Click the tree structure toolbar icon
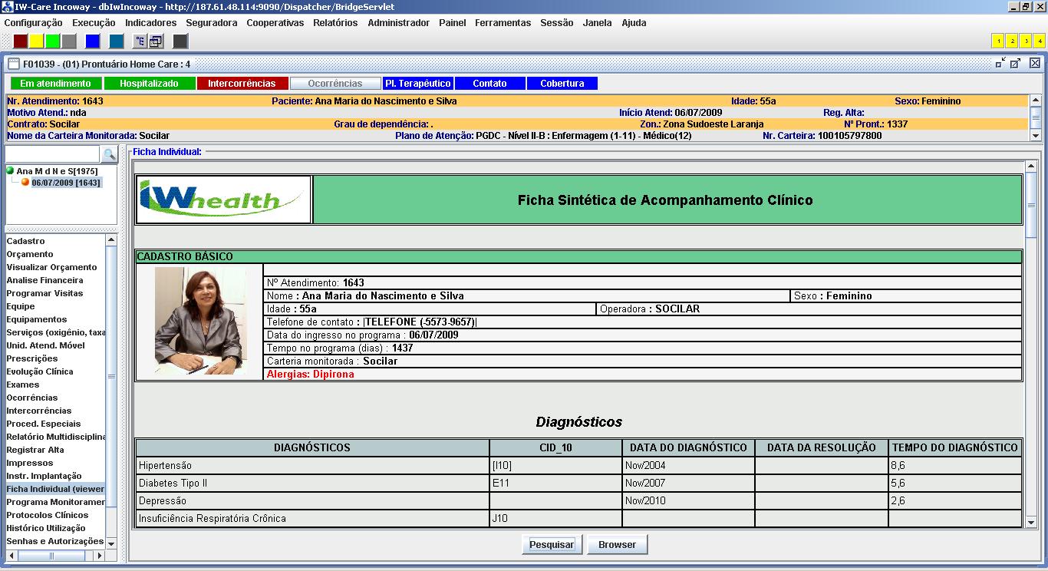The height and width of the screenshot is (571, 1048). tap(140, 41)
